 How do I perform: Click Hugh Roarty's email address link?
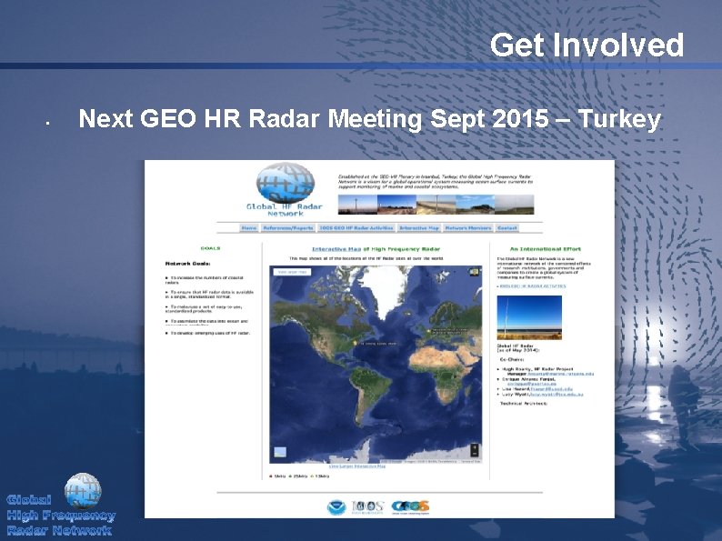click(x=560, y=374)
